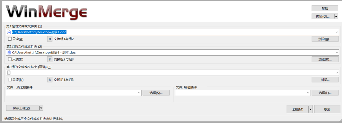
Task: Click the label 第1组的文件或文件夹 (1)
Action: click(24, 26)
